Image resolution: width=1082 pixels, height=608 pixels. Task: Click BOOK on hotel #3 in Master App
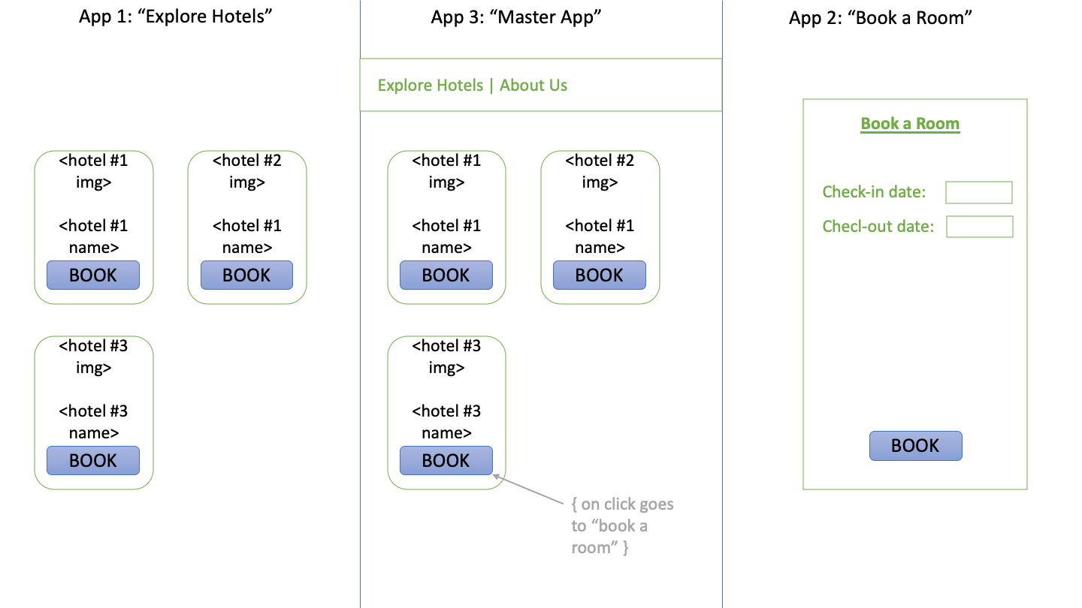point(446,460)
